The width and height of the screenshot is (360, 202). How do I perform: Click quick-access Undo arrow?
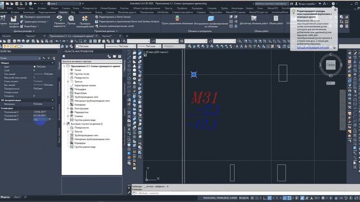(35, 4)
